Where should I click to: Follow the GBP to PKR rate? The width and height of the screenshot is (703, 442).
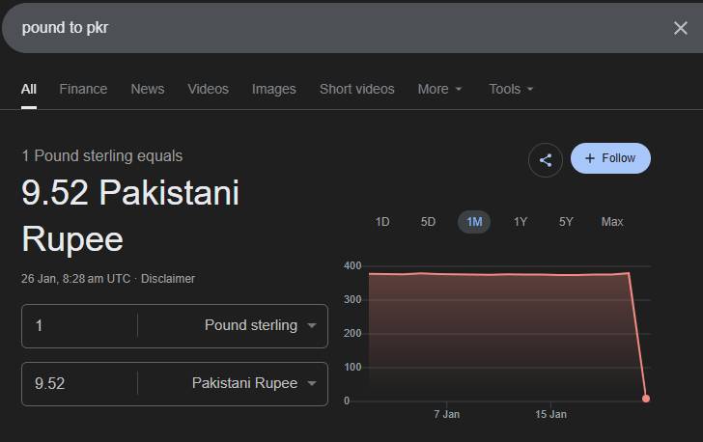(610, 158)
